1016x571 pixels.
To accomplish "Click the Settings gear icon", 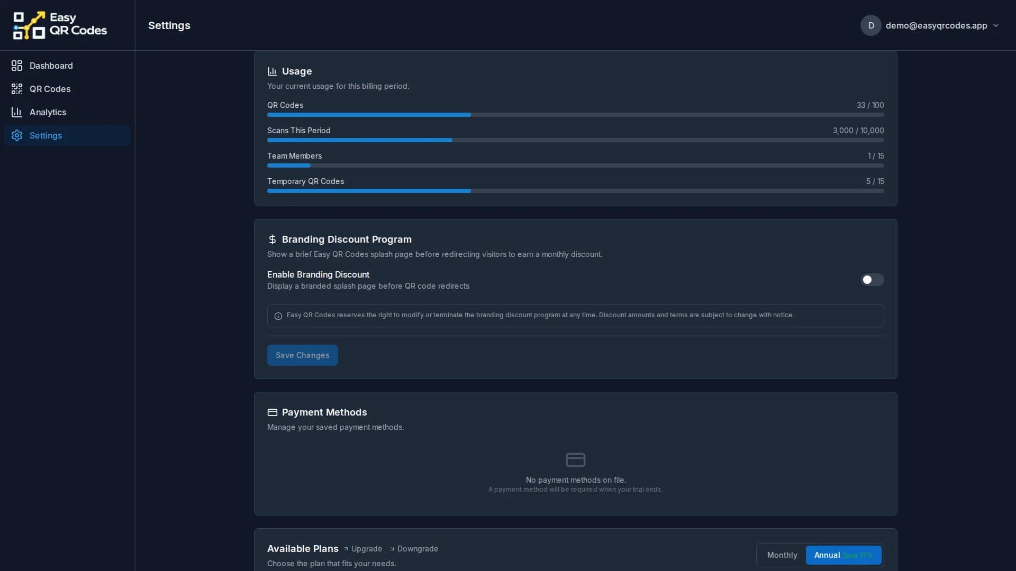I will tap(17, 135).
